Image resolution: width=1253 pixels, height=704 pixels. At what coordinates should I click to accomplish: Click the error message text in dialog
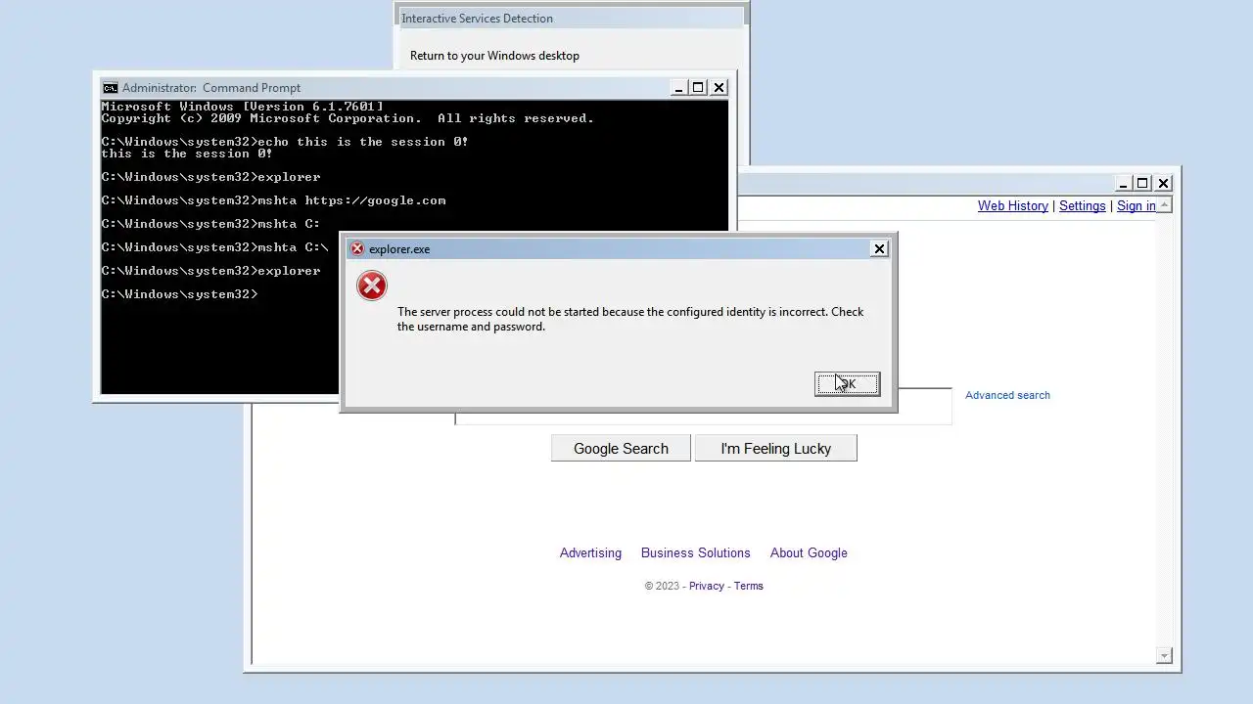pyautogui.click(x=630, y=320)
